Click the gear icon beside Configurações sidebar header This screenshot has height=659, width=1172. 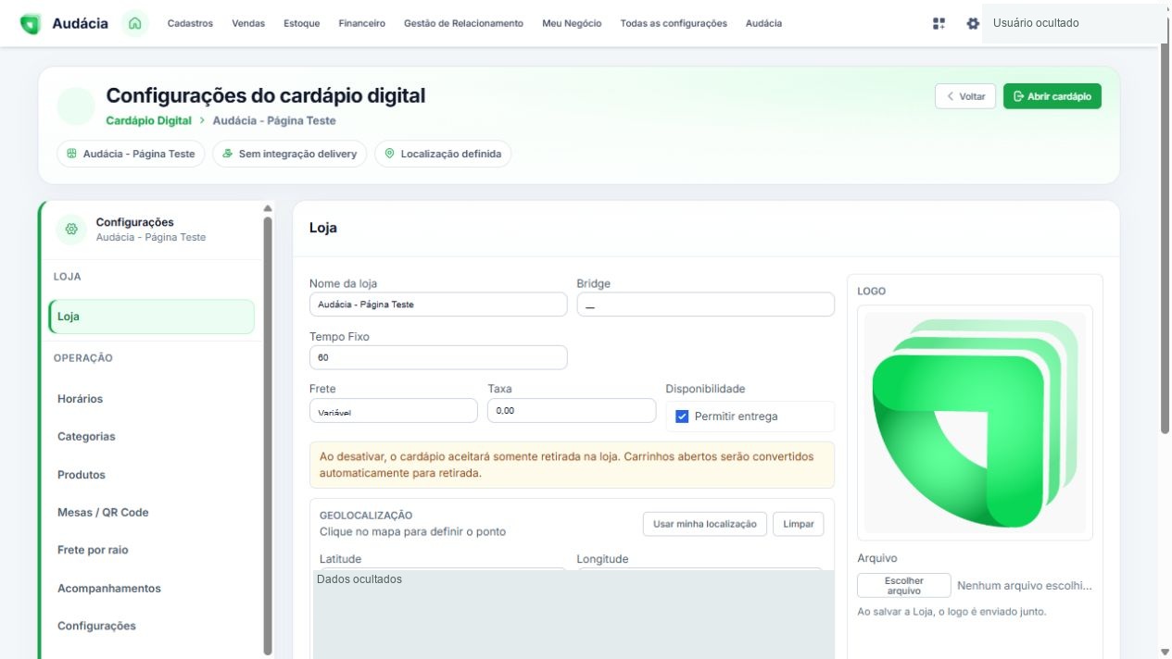(71, 229)
